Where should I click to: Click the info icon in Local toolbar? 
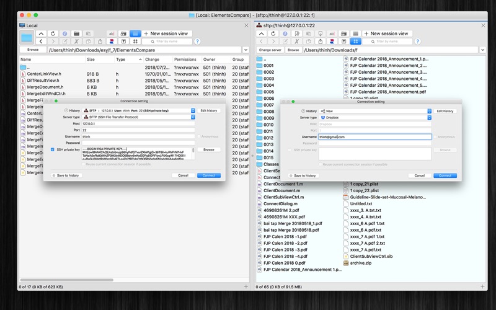click(64, 33)
